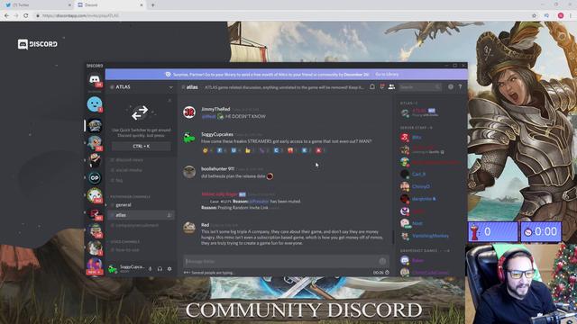Click the SoggyCupcakes username in chat
Viewport: 577px width, 324px height.
217,134
